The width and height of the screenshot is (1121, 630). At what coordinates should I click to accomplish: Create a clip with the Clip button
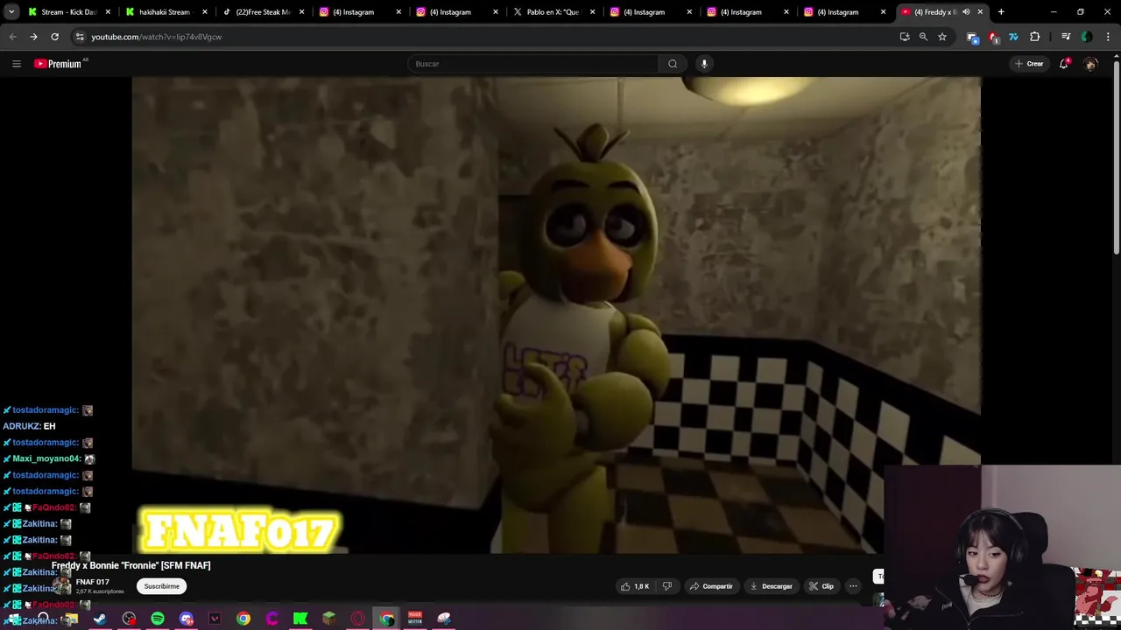(x=821, y=586)
